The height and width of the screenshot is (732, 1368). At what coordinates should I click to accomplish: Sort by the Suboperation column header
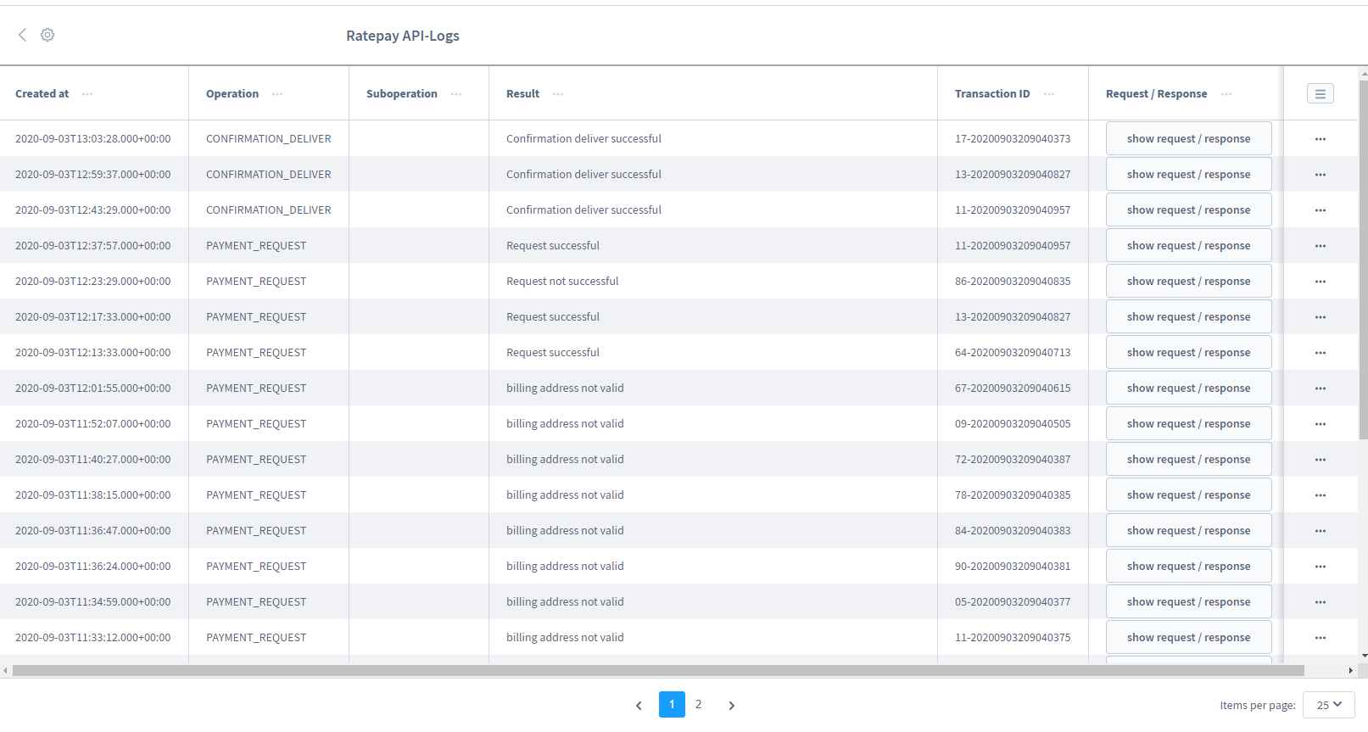pyautogui.click(x=402, y=93)
